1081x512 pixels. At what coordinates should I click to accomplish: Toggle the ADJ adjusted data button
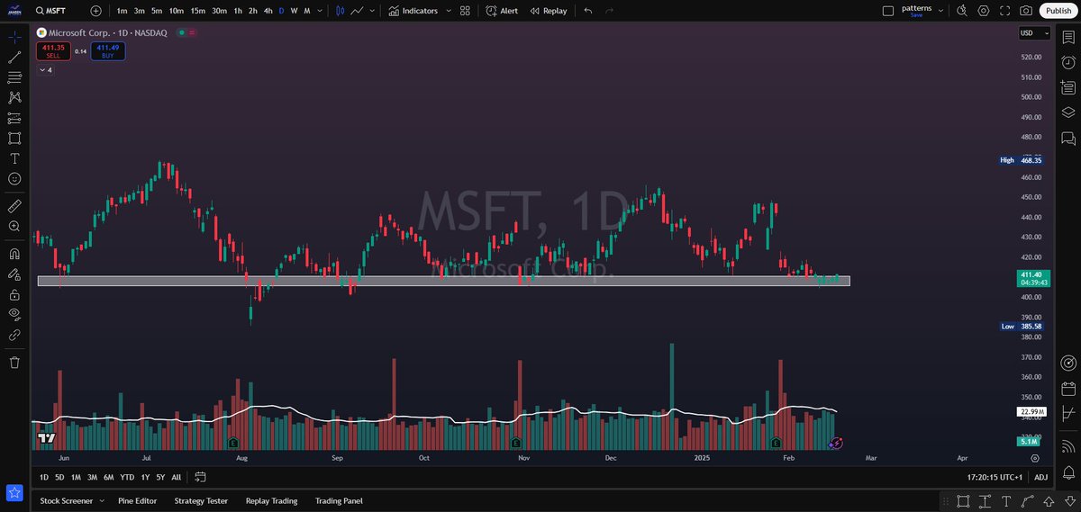point(1040,477)
